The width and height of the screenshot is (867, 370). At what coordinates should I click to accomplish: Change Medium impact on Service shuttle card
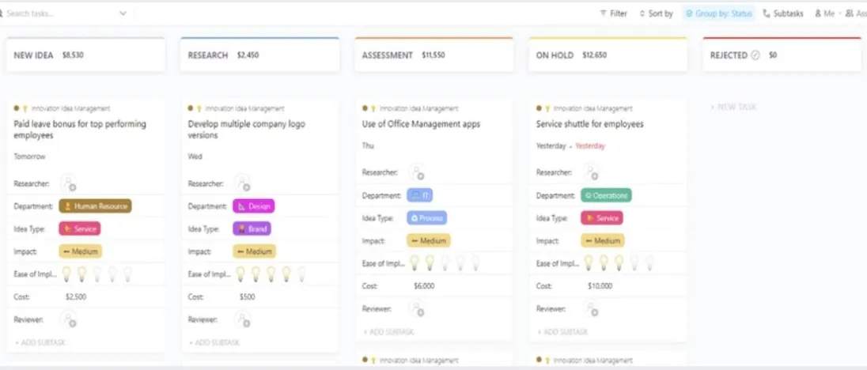click(603, 240)
